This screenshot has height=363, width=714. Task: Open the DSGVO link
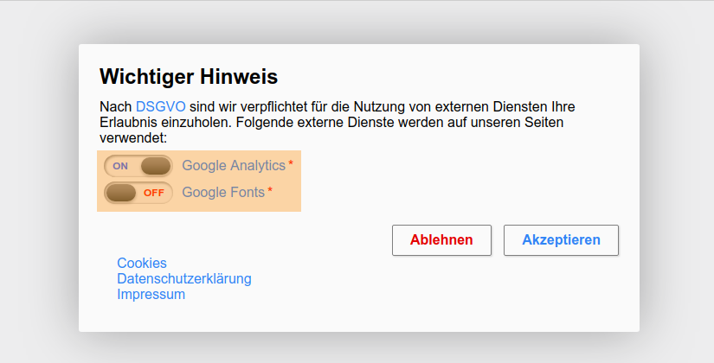[x=154, y=107]
